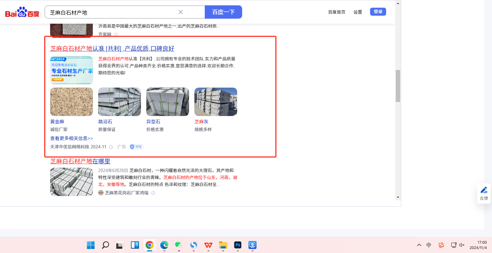
Task: Open the 芝麻灰 text link
Action: click(201, 122)
